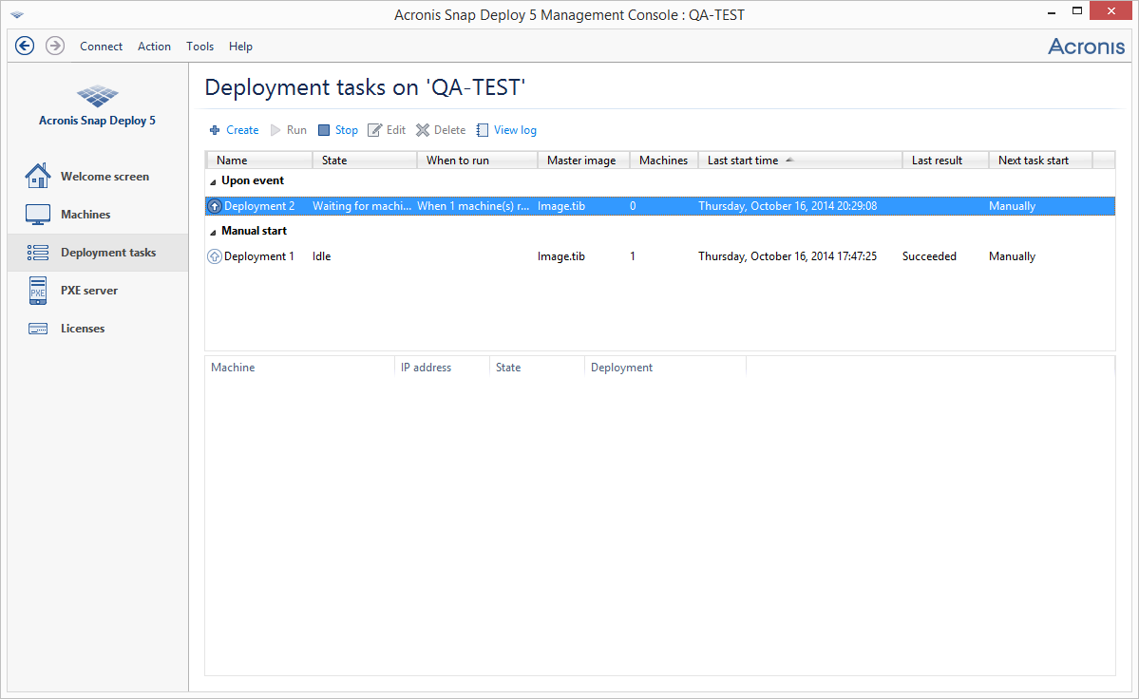1139x699 pixels.
Task: Open the log with View log
Action: (506, 129)
